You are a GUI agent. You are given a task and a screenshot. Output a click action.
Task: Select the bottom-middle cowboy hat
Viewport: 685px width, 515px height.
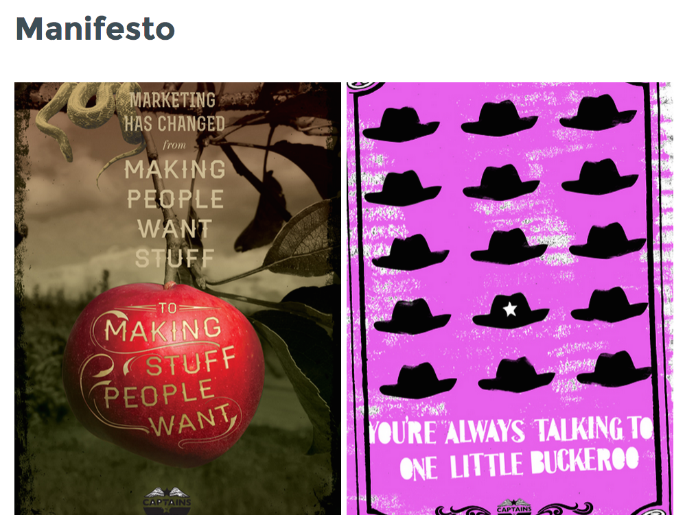[516, 374]
